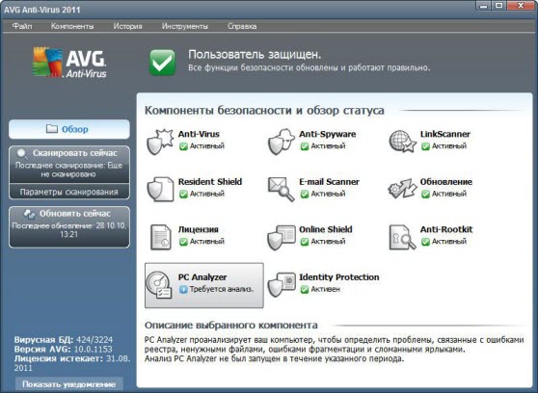Click the AVG Anti-Virus logo
Image resolution: width=538 pixels, height=393 pixels.
point(69,62)
